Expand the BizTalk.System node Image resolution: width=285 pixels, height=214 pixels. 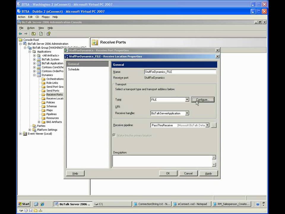(34, 59)
